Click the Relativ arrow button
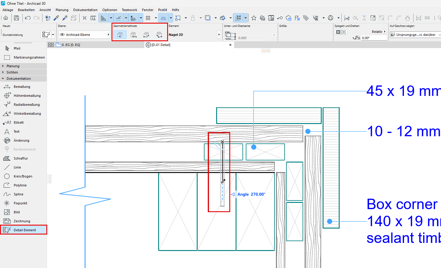Viewport: 441px width, 268px height. point(385,32)
